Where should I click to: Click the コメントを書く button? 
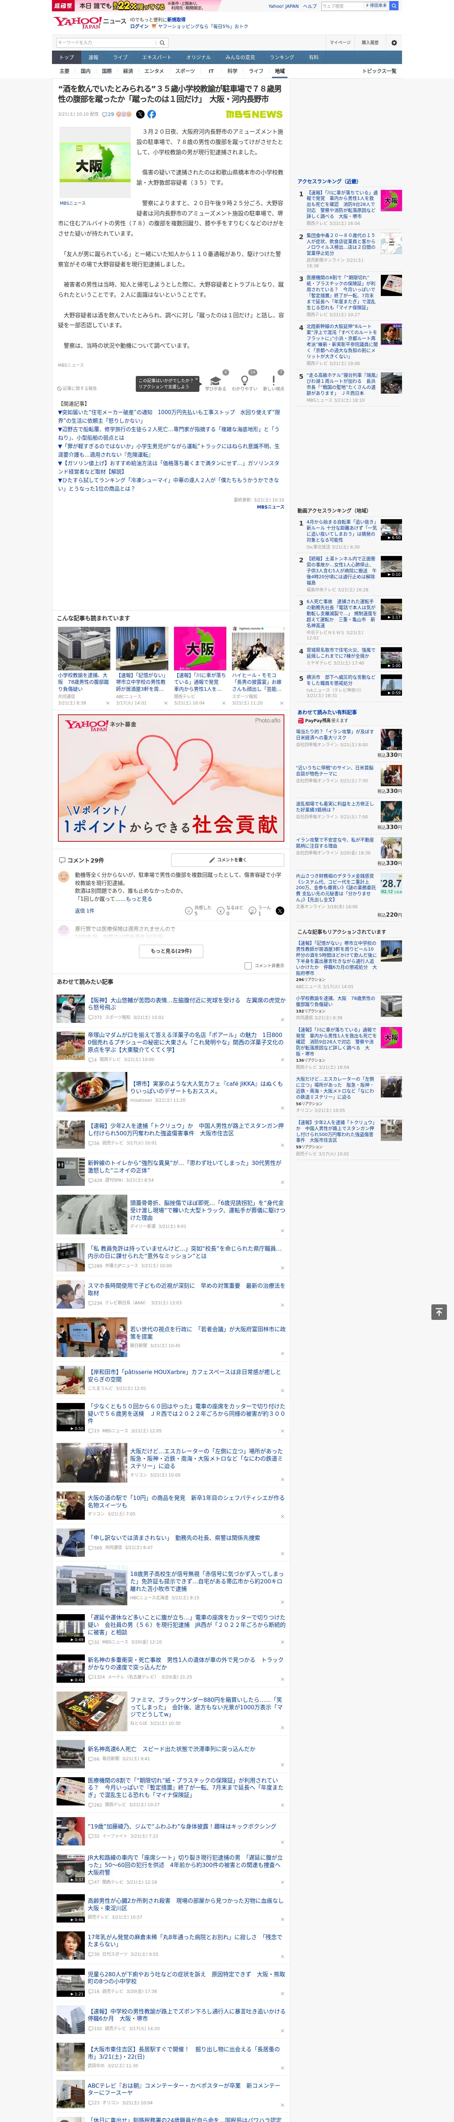(x=227, y=860)
